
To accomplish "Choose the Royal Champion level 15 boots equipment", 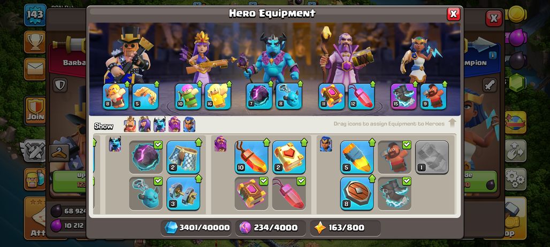I will 404,96.
